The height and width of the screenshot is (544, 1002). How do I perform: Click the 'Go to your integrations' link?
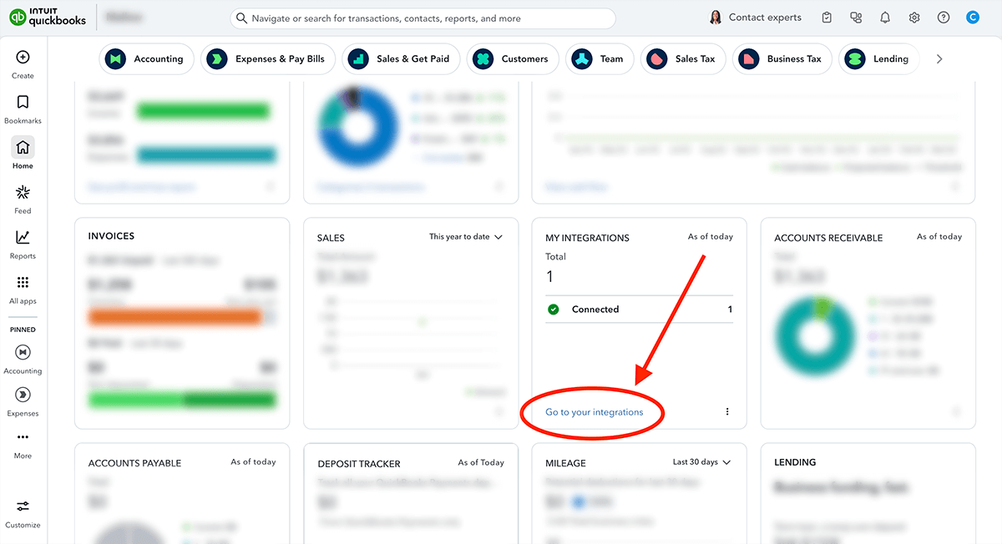tap(595, 412)
